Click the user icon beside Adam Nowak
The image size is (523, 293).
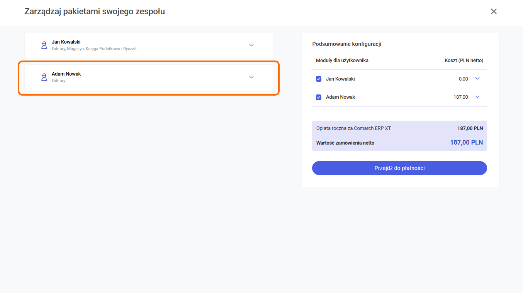[x=44, y=77]
